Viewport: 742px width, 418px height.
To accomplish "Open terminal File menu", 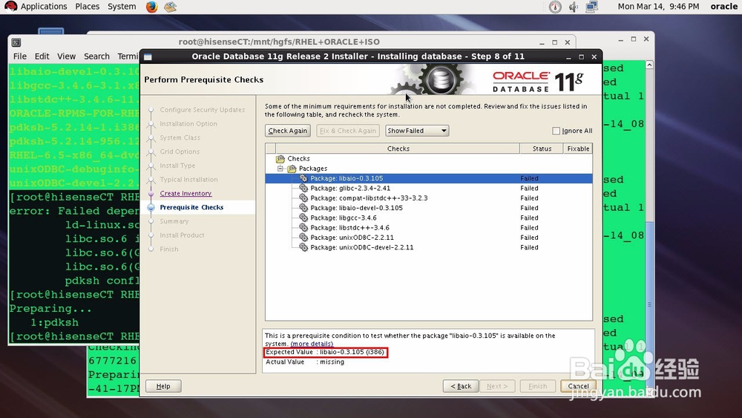I will click(20, 56).
